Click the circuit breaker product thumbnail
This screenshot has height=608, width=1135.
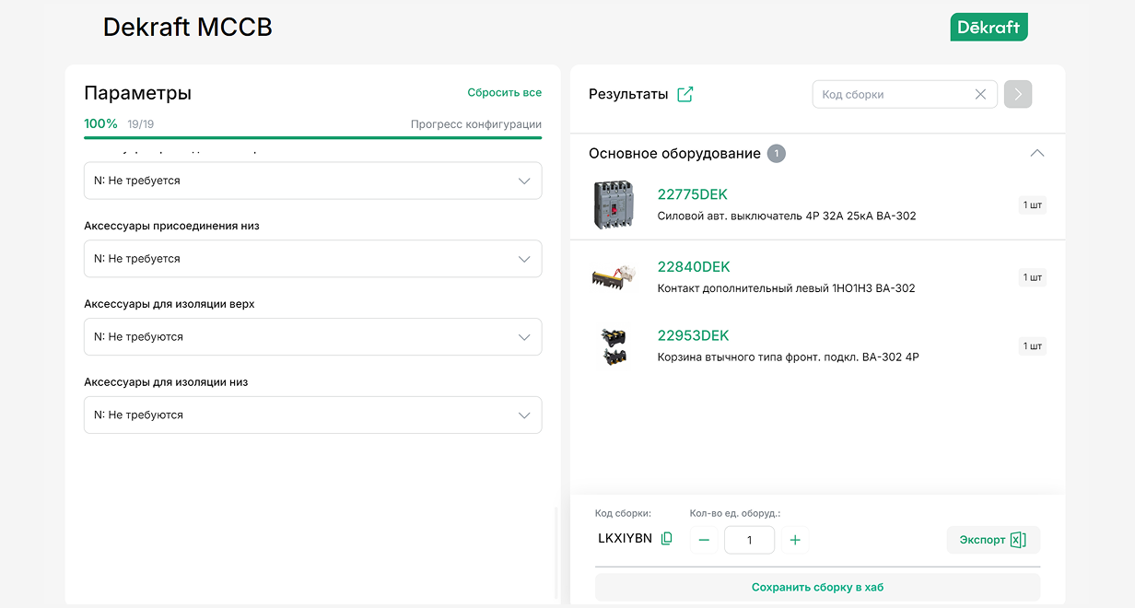[614, 205]
